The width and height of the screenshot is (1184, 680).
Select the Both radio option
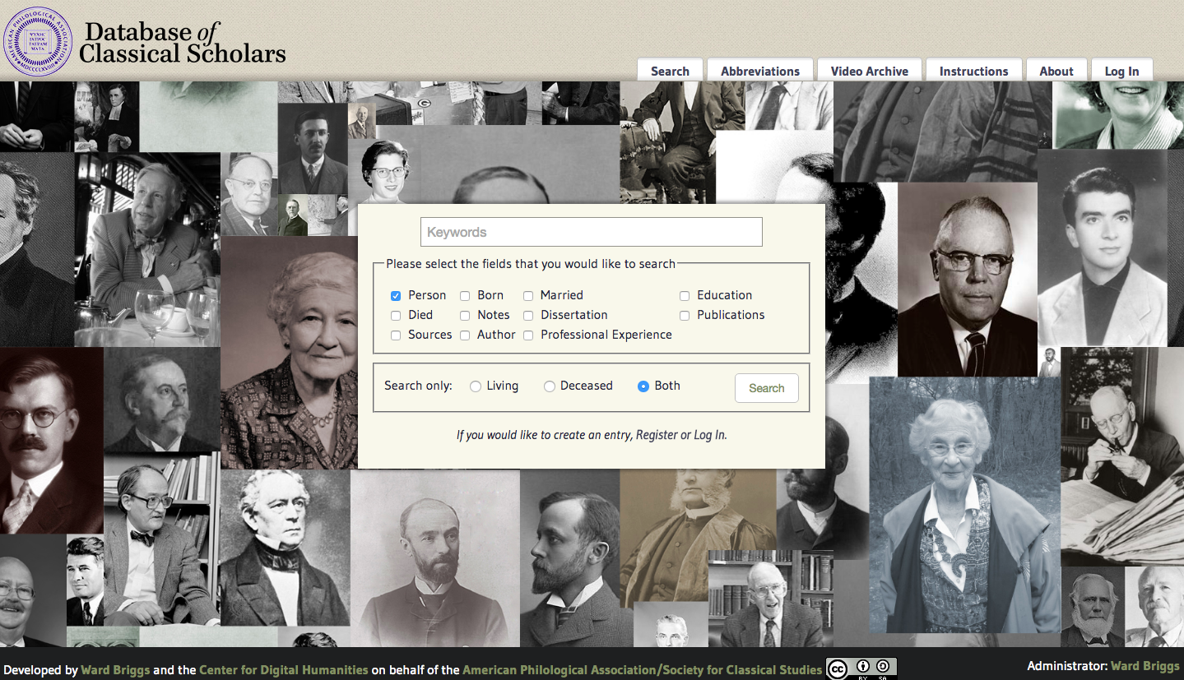click(643, 386)
